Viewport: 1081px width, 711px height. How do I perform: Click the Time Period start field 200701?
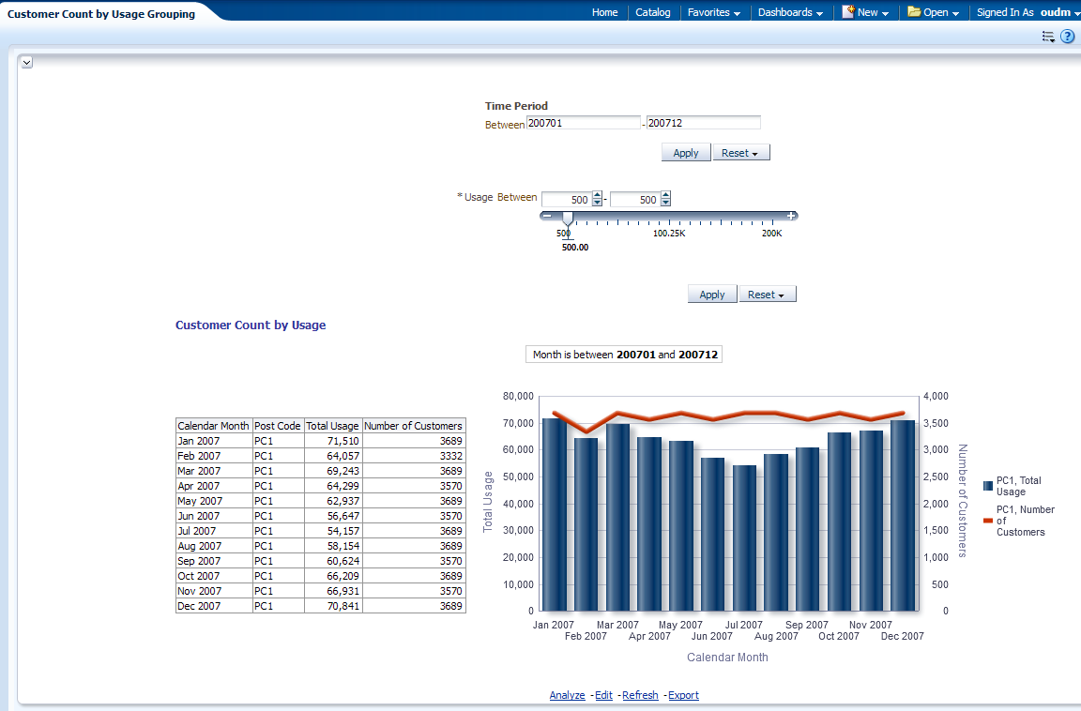pyautogui.click(x=584, y=123)
